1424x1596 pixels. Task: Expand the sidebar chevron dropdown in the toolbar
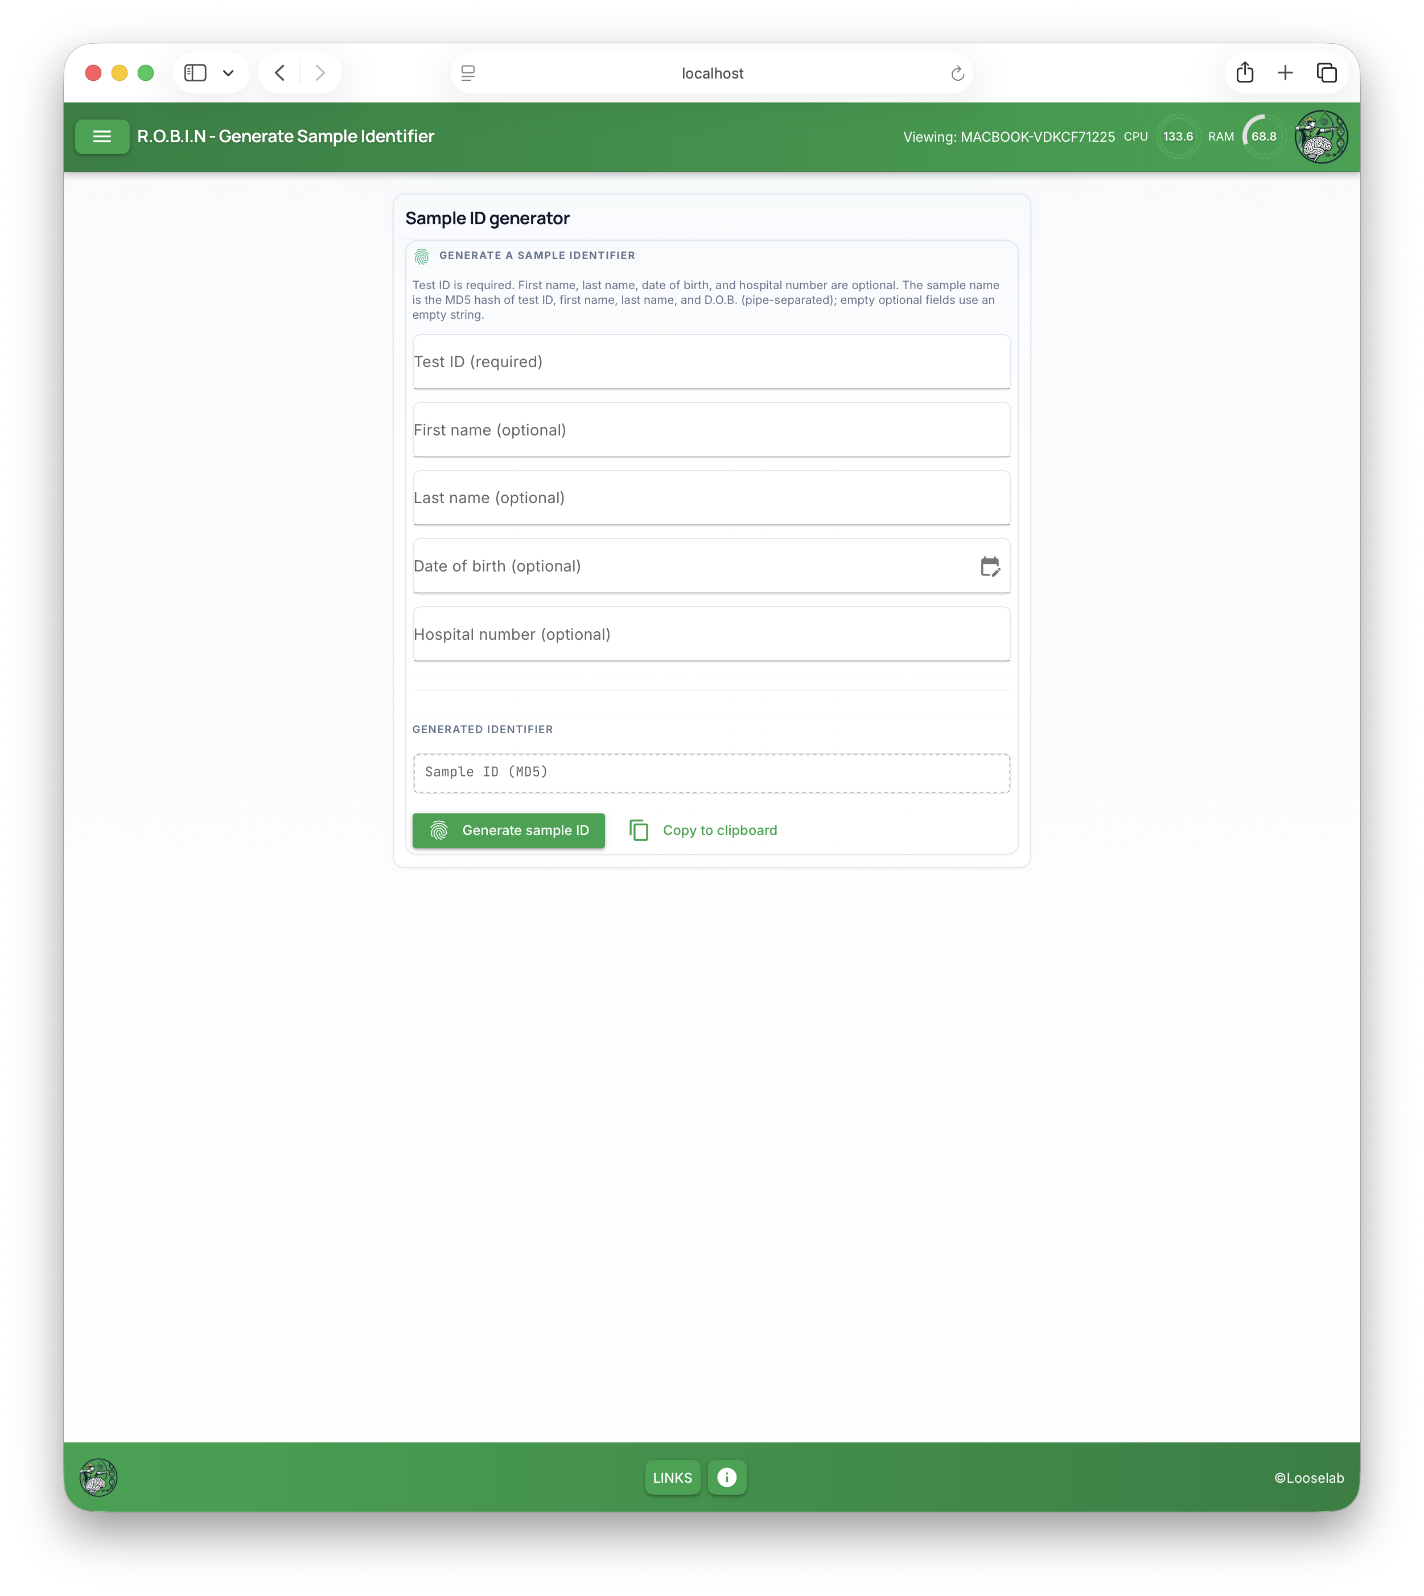tap(228, 72)
